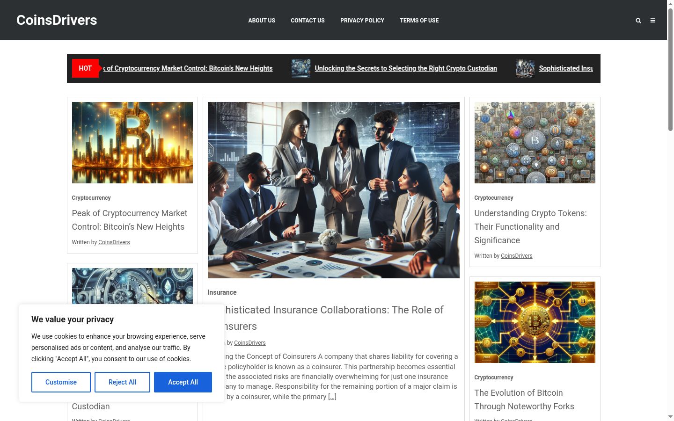Click ticker thumbnail beside Sophisticated headline
Screen dimensions: 674x421
(x=525, y=68)
